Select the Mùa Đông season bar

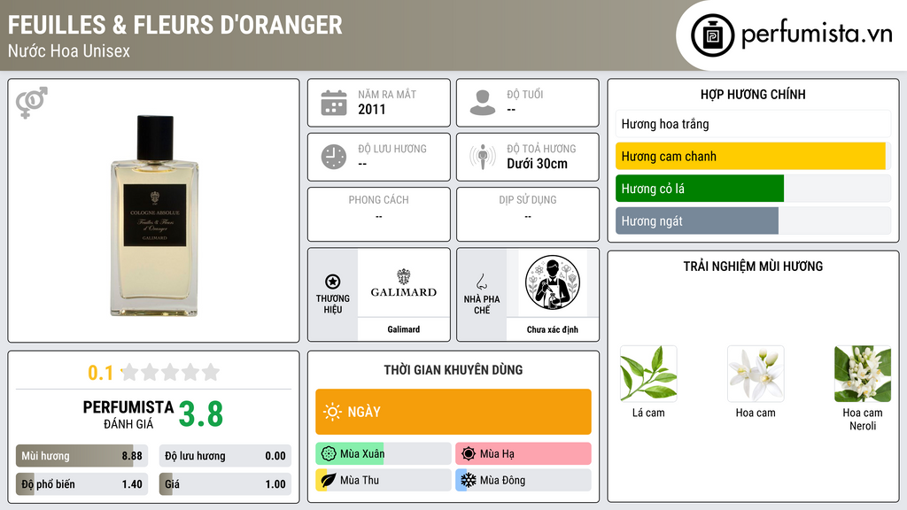523,480
